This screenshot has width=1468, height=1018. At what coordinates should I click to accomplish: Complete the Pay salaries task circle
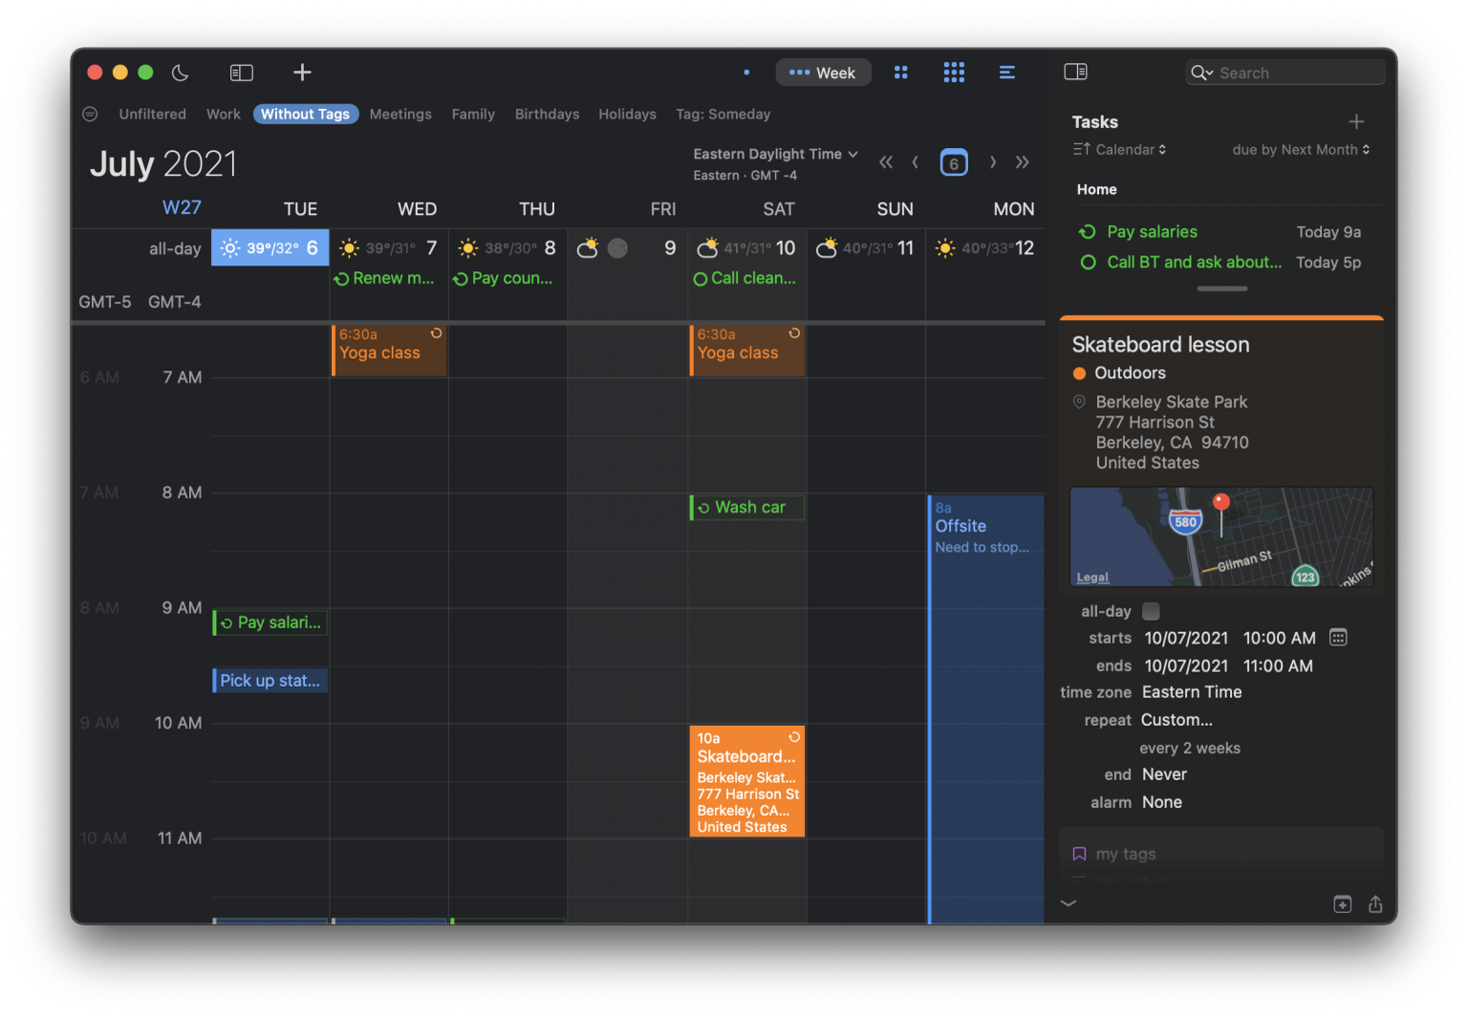1088,232
